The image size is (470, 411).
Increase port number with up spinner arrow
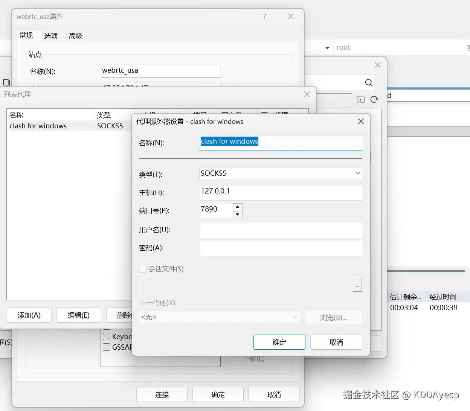[238, 207]
